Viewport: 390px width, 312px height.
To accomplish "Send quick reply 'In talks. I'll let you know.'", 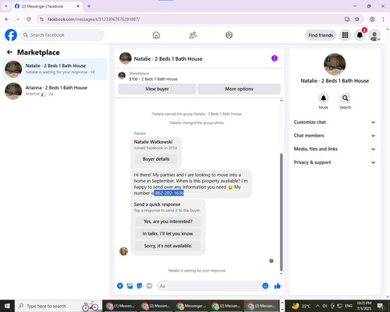I will 168,234.
